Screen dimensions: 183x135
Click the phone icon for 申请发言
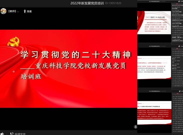[12, 134]
